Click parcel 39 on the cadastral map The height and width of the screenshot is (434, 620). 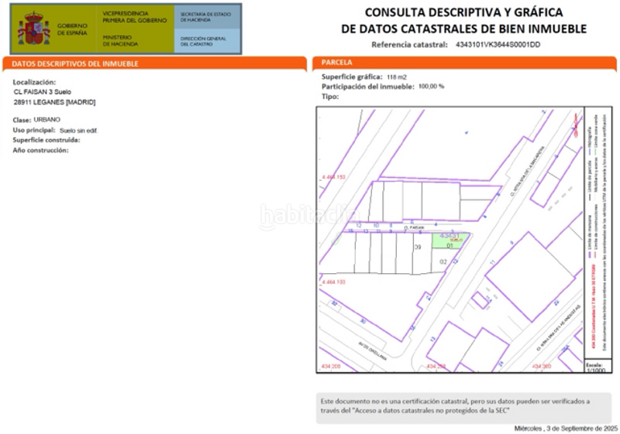coord(418,248)
